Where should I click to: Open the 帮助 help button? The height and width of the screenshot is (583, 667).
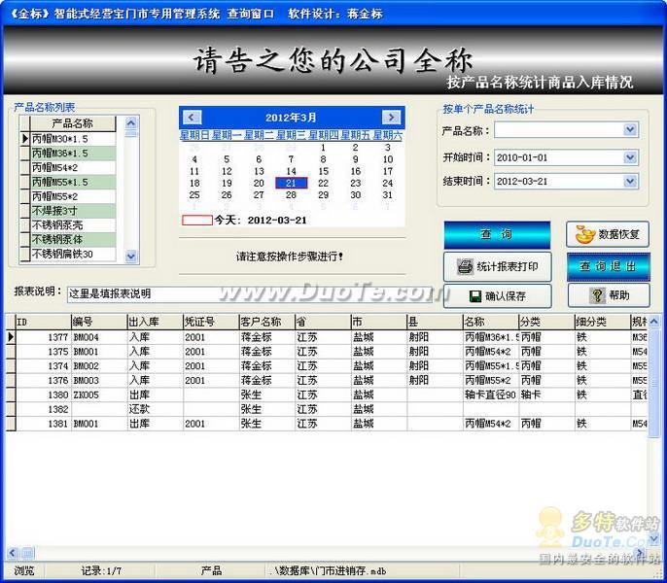pyautogui.click(x=609, y=295)
